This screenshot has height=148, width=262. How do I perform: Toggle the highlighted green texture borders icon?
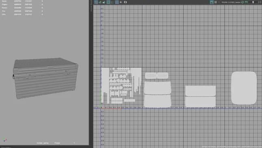coord(108,2)
